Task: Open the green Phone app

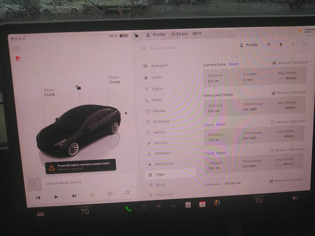Action: [128, 209]
